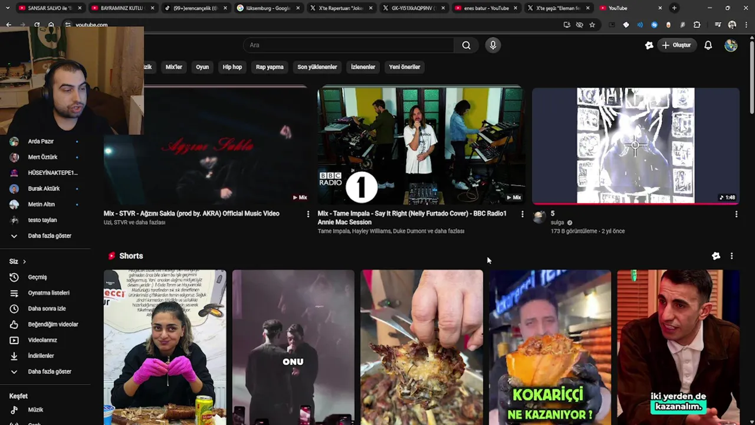Viewport: 755px width, 425px height.
Task: Start voice search with microphone icon
Action: [x=493, y=45]
